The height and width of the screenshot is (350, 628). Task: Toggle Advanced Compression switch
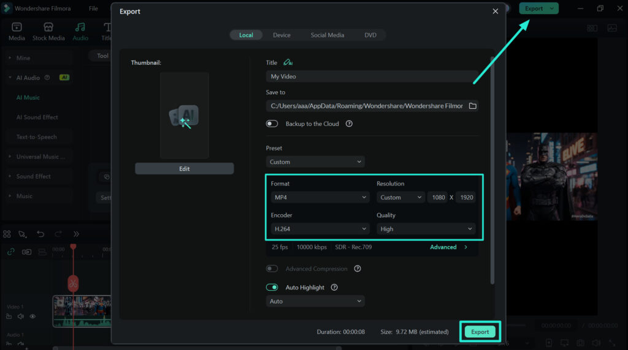coord(272,269)
